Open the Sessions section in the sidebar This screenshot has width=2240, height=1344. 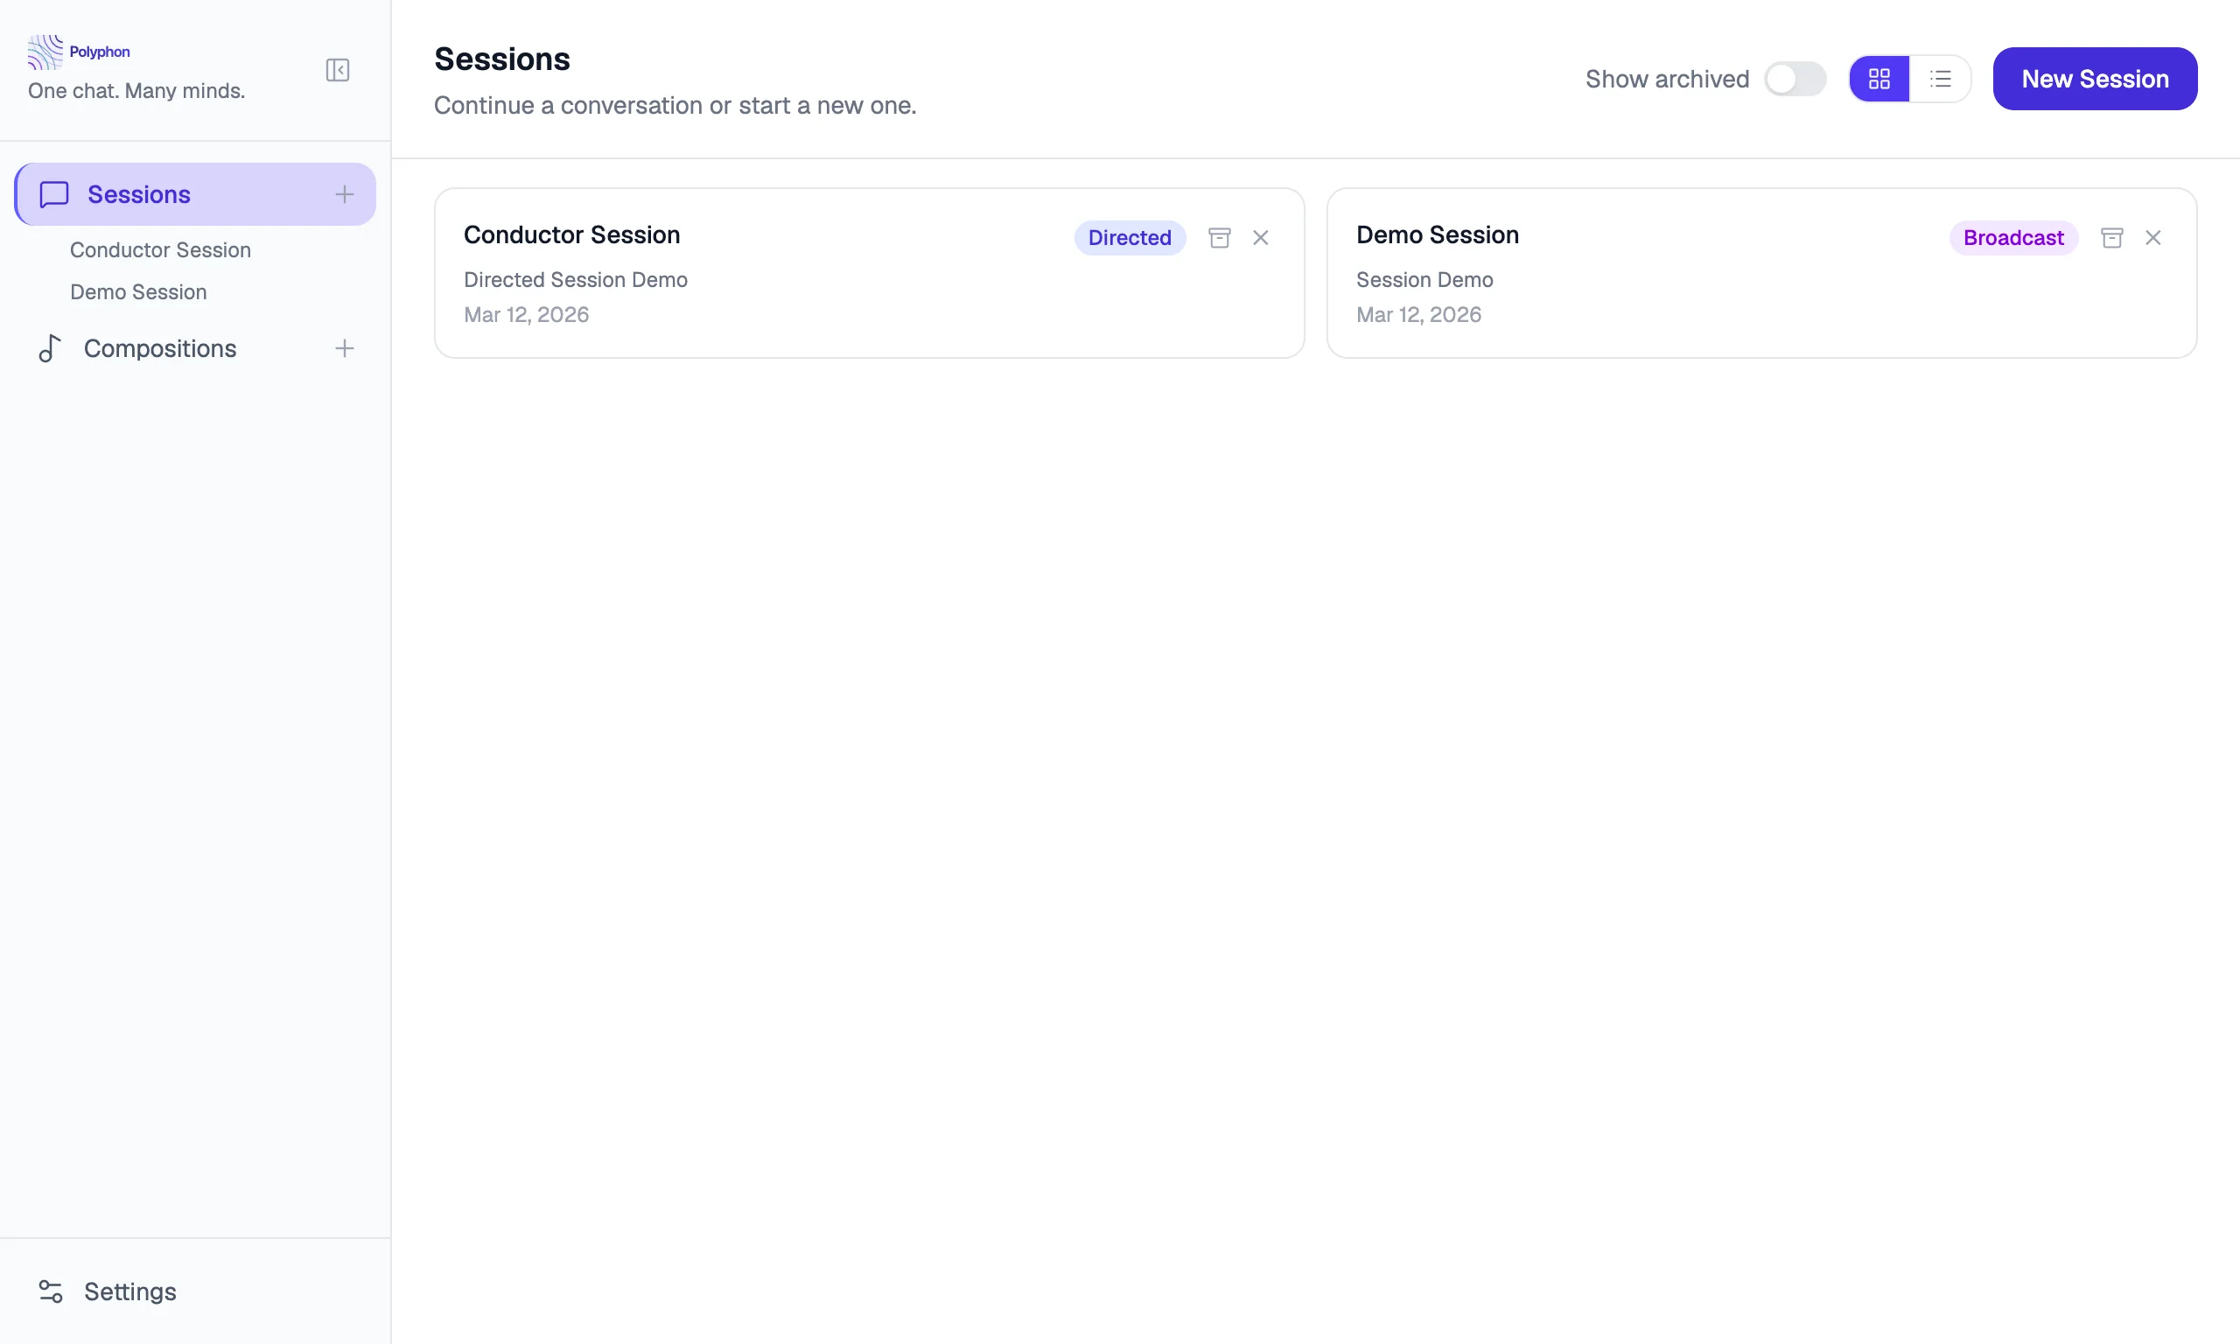click(136, 193)
